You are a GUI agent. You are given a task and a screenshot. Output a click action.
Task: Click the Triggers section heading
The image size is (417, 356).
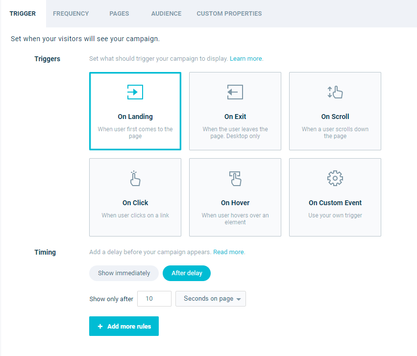click(48, 59)
